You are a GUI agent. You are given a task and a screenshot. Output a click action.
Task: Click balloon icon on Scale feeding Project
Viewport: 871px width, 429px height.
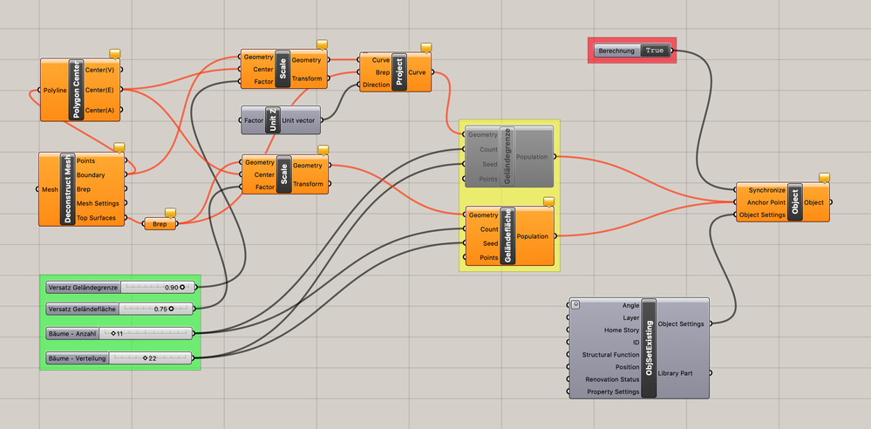click(x=323, y=44)
